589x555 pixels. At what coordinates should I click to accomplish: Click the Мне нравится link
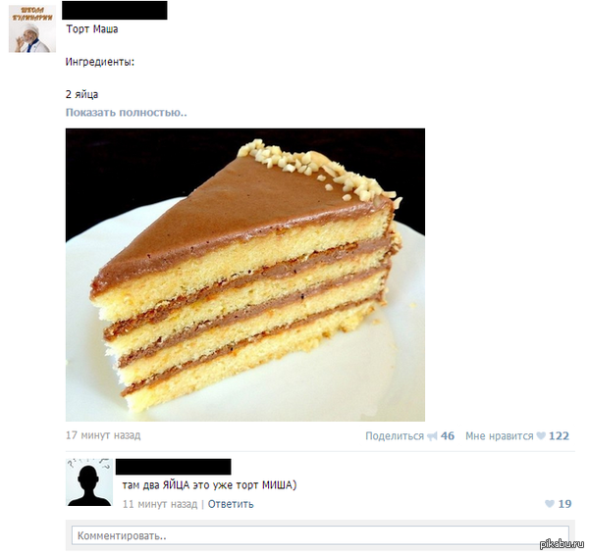click(x=500, y=436)
